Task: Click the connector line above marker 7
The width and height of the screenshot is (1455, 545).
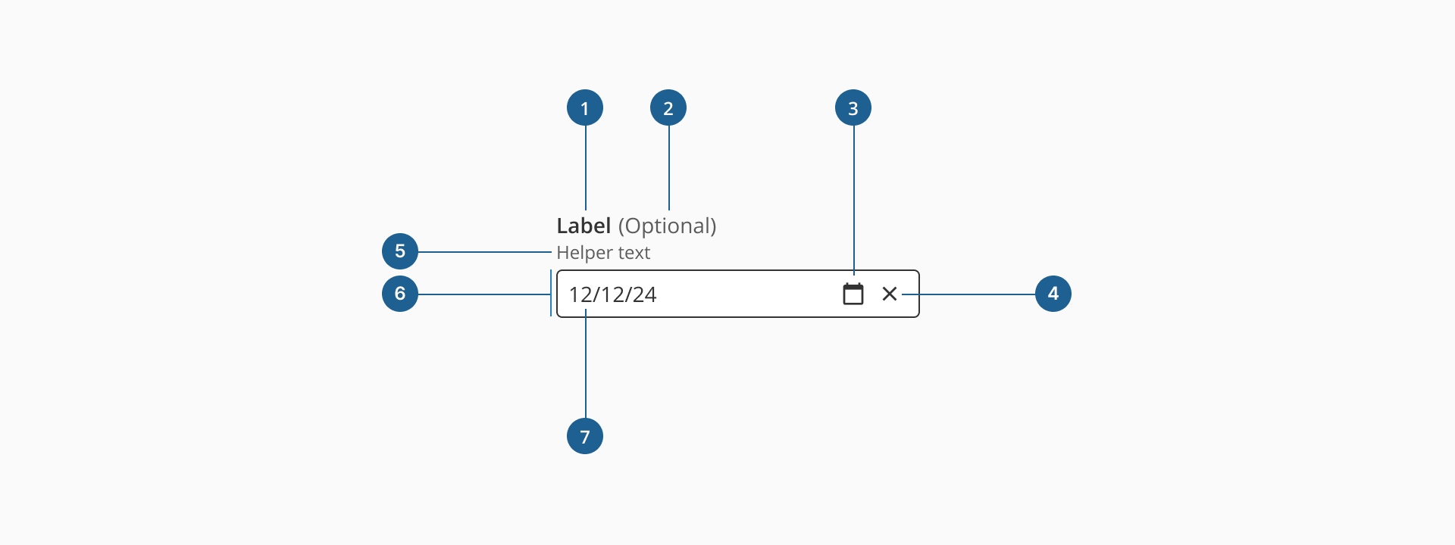Action: pos(586,363)
